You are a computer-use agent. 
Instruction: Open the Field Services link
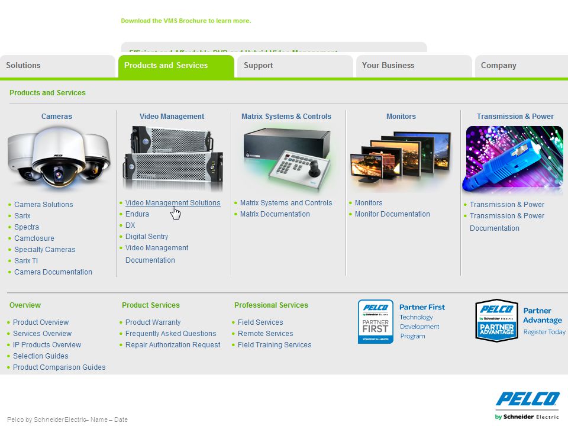(x=260, y=322)
